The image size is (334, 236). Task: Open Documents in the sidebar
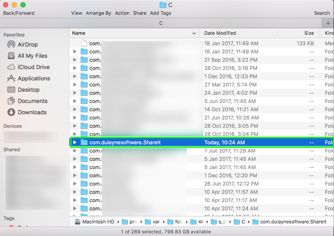point(32,101)
